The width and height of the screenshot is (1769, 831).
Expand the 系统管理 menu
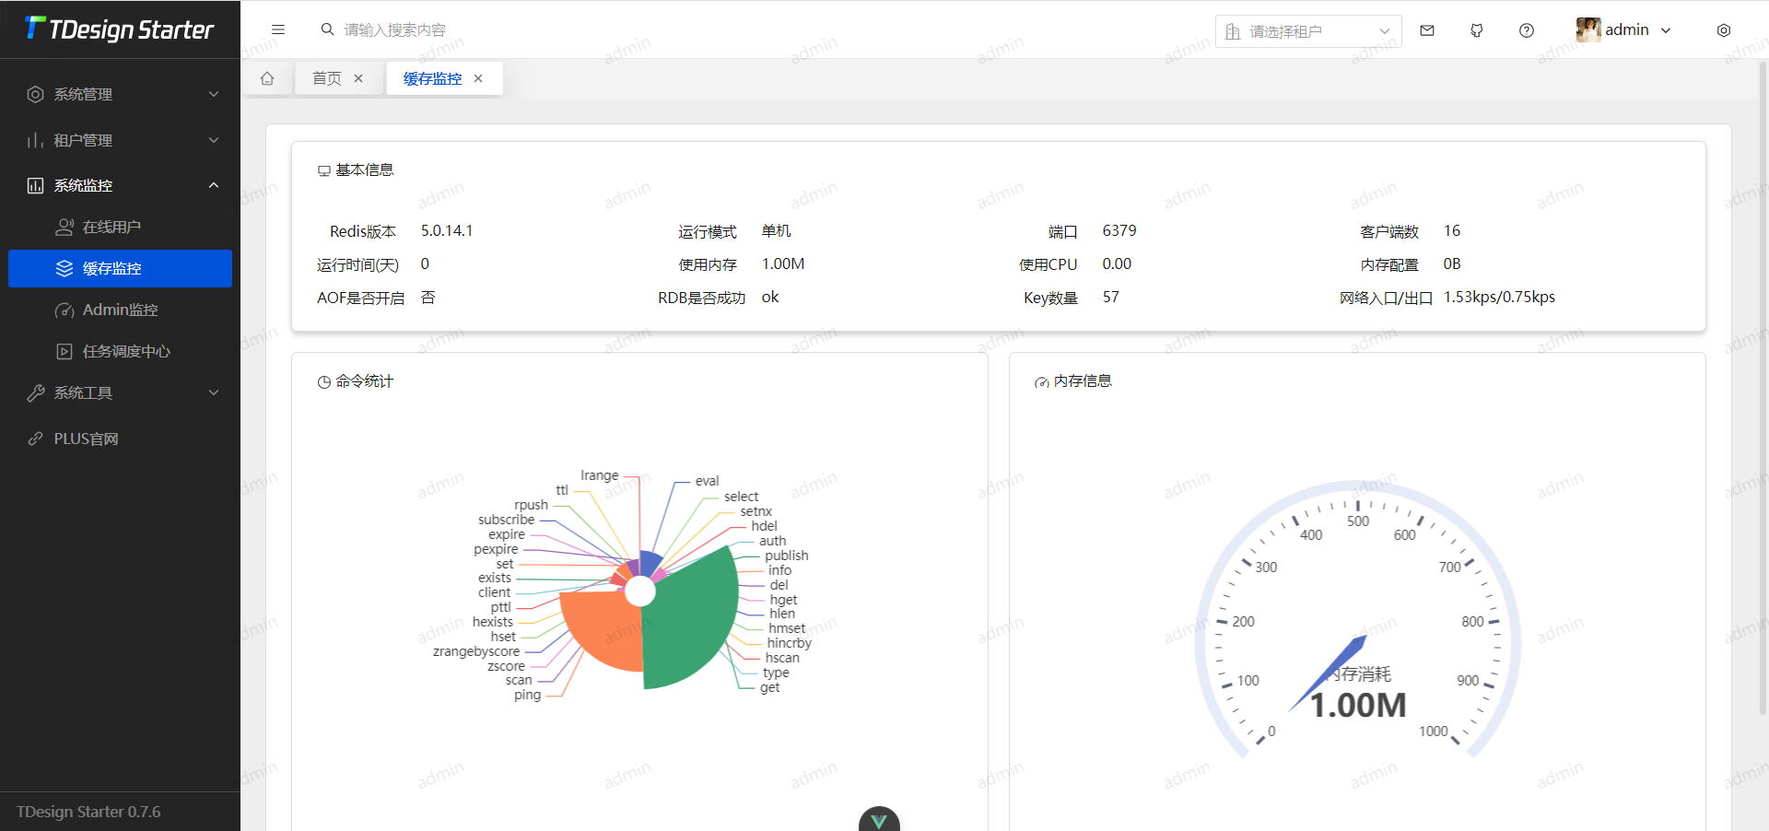click(120, 93)
